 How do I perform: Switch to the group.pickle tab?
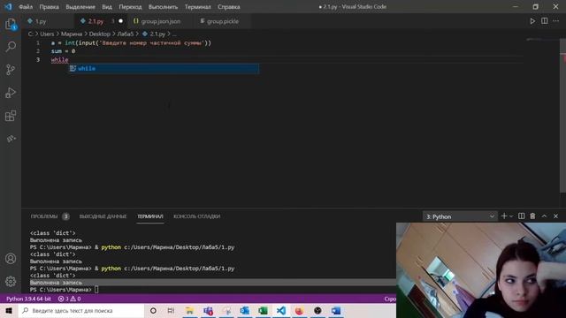coord(223,21)
